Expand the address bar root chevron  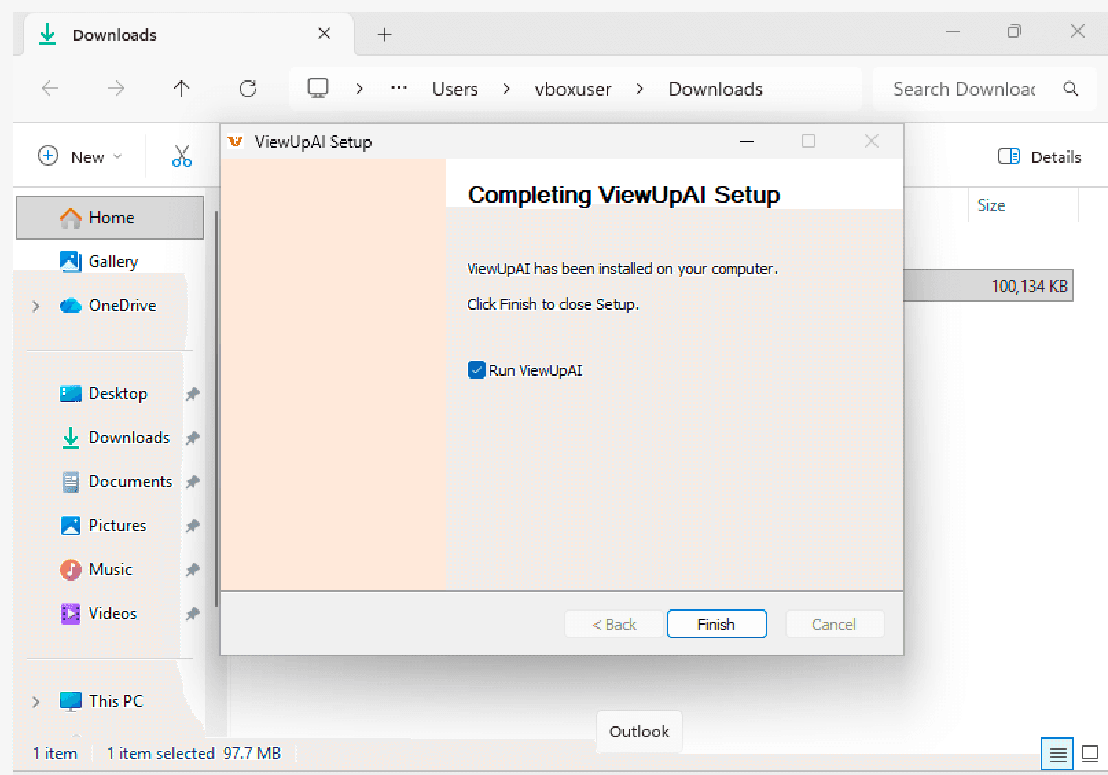[359, 89]
